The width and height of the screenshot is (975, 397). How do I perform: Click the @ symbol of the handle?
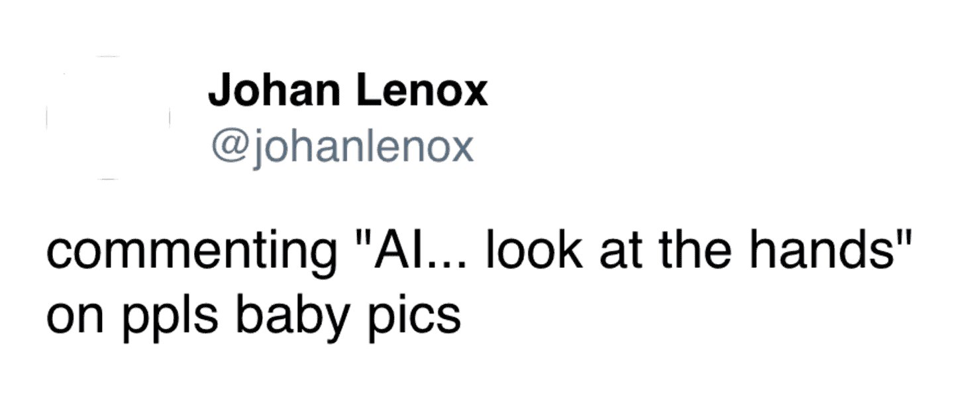(x=227, y=148)
